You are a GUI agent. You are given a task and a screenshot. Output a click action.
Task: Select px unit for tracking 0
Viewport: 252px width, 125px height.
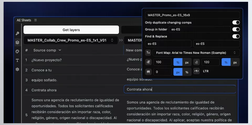[178, 72]
